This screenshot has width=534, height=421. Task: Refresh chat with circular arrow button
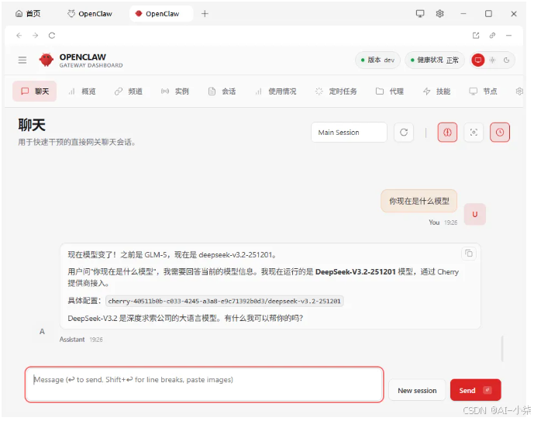pos(404,132)
